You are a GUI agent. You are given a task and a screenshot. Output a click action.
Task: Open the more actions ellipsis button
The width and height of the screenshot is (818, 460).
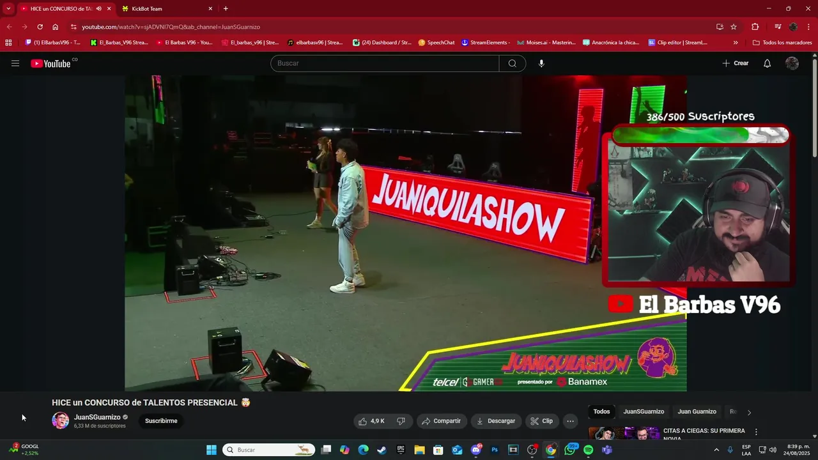(x=570, y=421)
